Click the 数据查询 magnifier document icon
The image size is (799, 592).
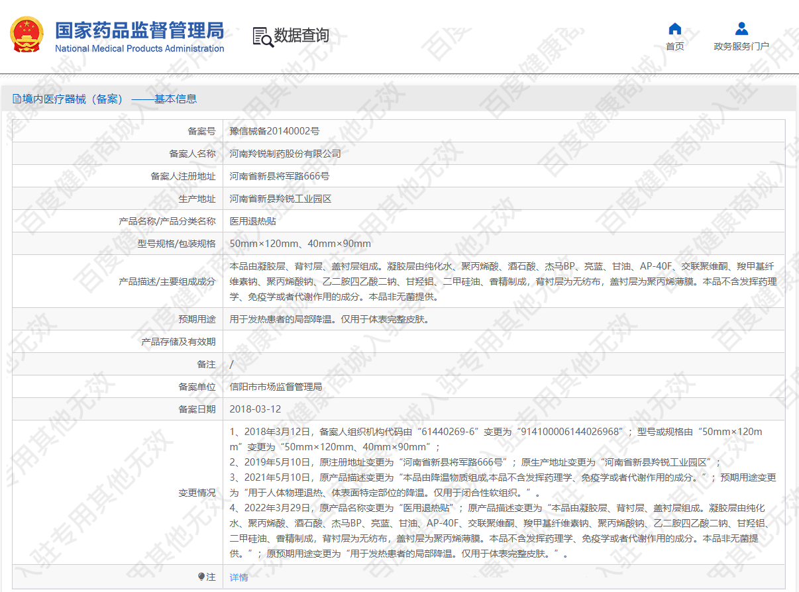[262, 36]
